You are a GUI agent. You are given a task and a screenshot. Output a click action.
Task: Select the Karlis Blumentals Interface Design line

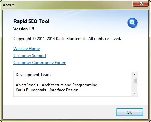pyautogui.click(x=47, y=90)
